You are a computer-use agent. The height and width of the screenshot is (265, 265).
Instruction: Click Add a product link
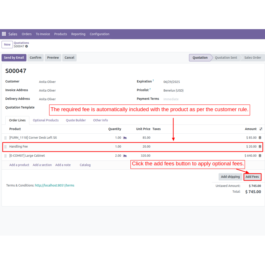[x=19, y=165]
